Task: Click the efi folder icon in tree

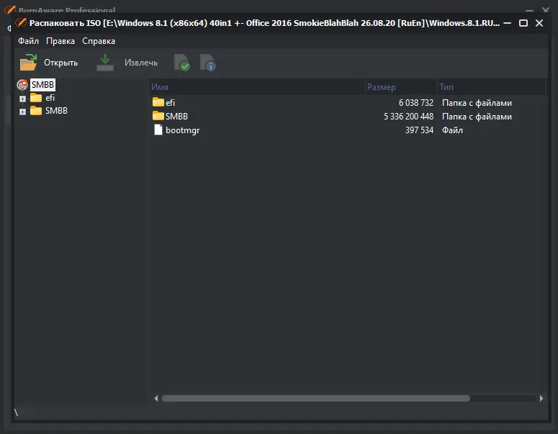Action: coord(36,97)
